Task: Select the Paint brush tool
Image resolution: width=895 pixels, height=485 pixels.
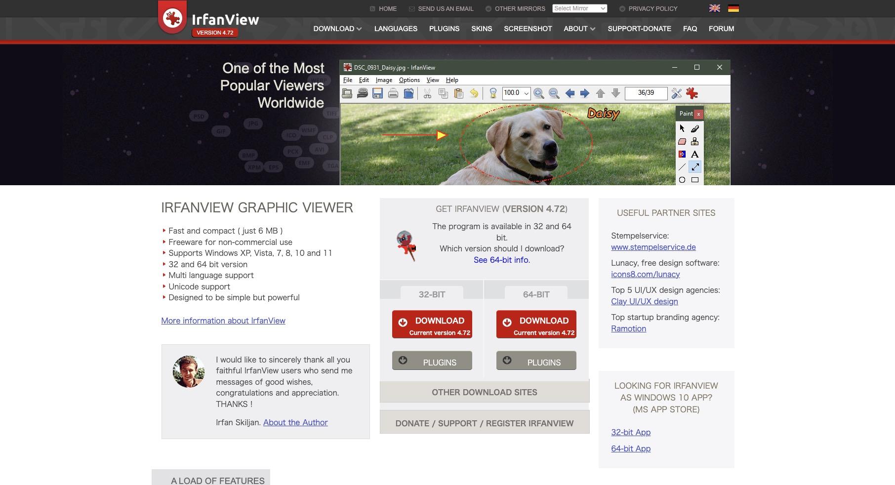Action: click(695, 128)
